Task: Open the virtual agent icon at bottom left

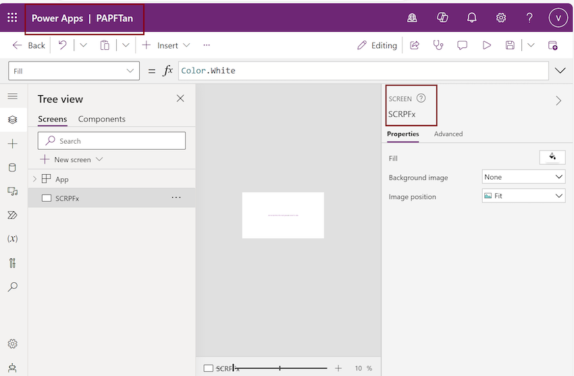Action: [12, 368]
